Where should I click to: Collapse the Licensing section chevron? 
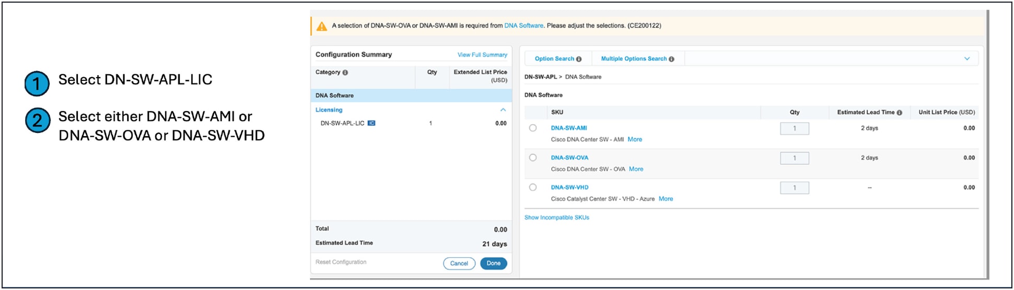(503, 110)
